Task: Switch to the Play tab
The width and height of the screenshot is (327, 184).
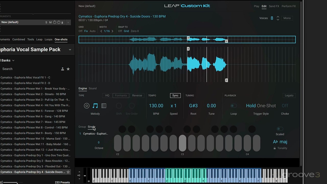Action: click(256, 6)
